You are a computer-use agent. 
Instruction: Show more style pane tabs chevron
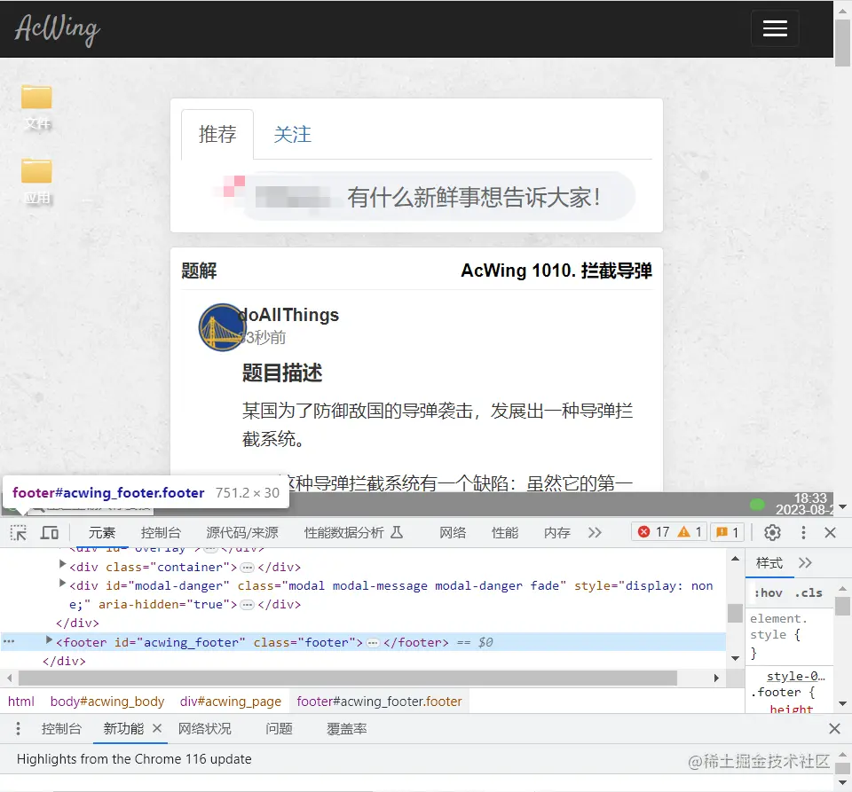[805, 563]
